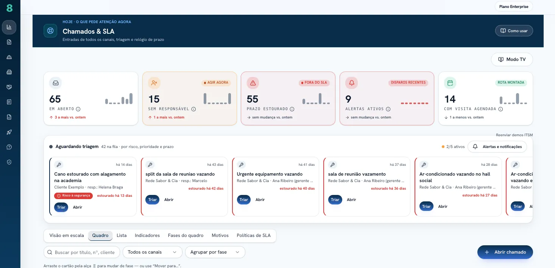
Task: Click the Reenviar demos ITSM link
Action: [x=514, y=135]
